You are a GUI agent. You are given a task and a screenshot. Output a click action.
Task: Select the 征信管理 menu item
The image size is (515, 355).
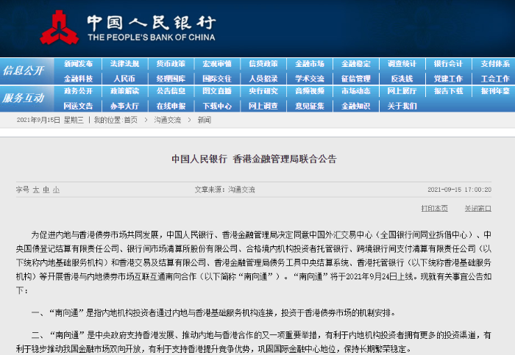point(356,79)
